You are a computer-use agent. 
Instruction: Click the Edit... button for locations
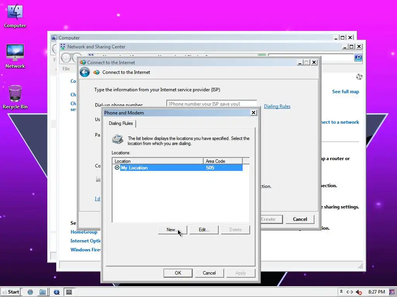(x=204, y=230)
